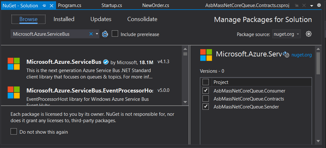Click the globe icon beside nuget.org link
This screenshot has height=148, width=326.
[x=287, y=55]
